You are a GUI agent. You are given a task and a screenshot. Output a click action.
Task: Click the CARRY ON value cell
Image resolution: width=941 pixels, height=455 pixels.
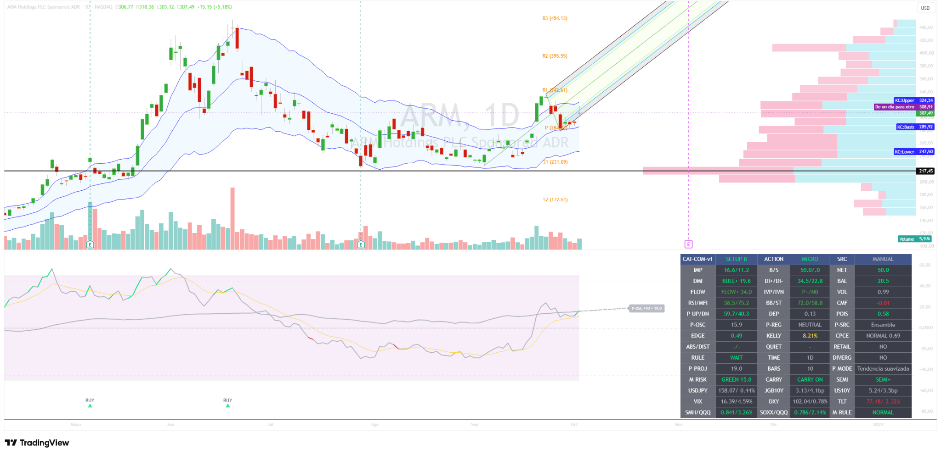pos(810,380)
